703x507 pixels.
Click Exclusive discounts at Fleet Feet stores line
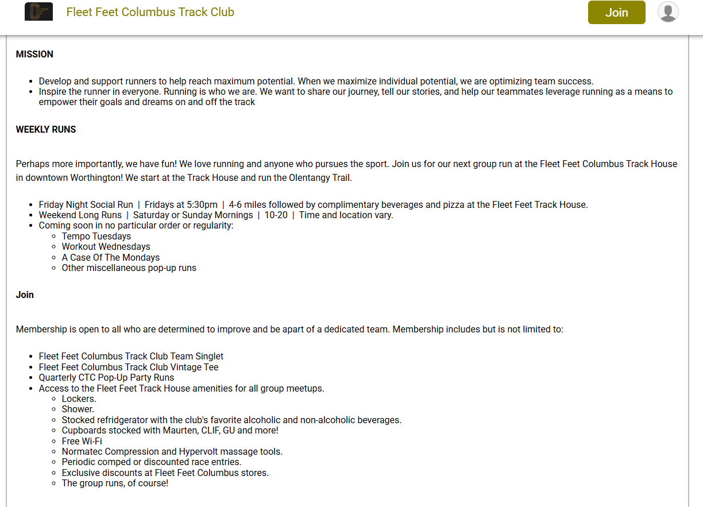(x=165, y=473)
